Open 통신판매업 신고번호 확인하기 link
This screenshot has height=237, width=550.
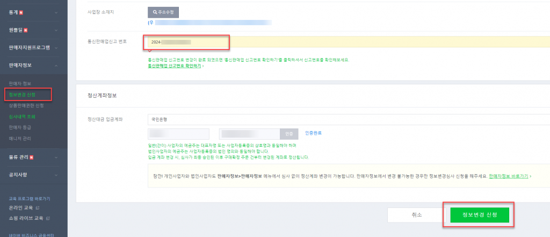(x=175, y=66)
